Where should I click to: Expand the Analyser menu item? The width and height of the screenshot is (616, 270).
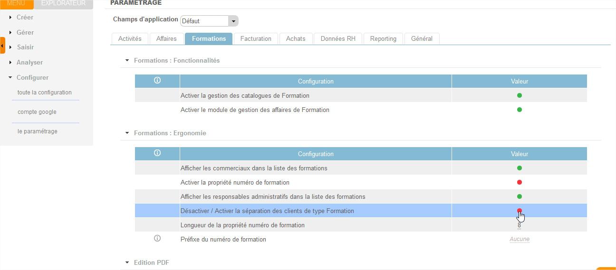[29, 63]
